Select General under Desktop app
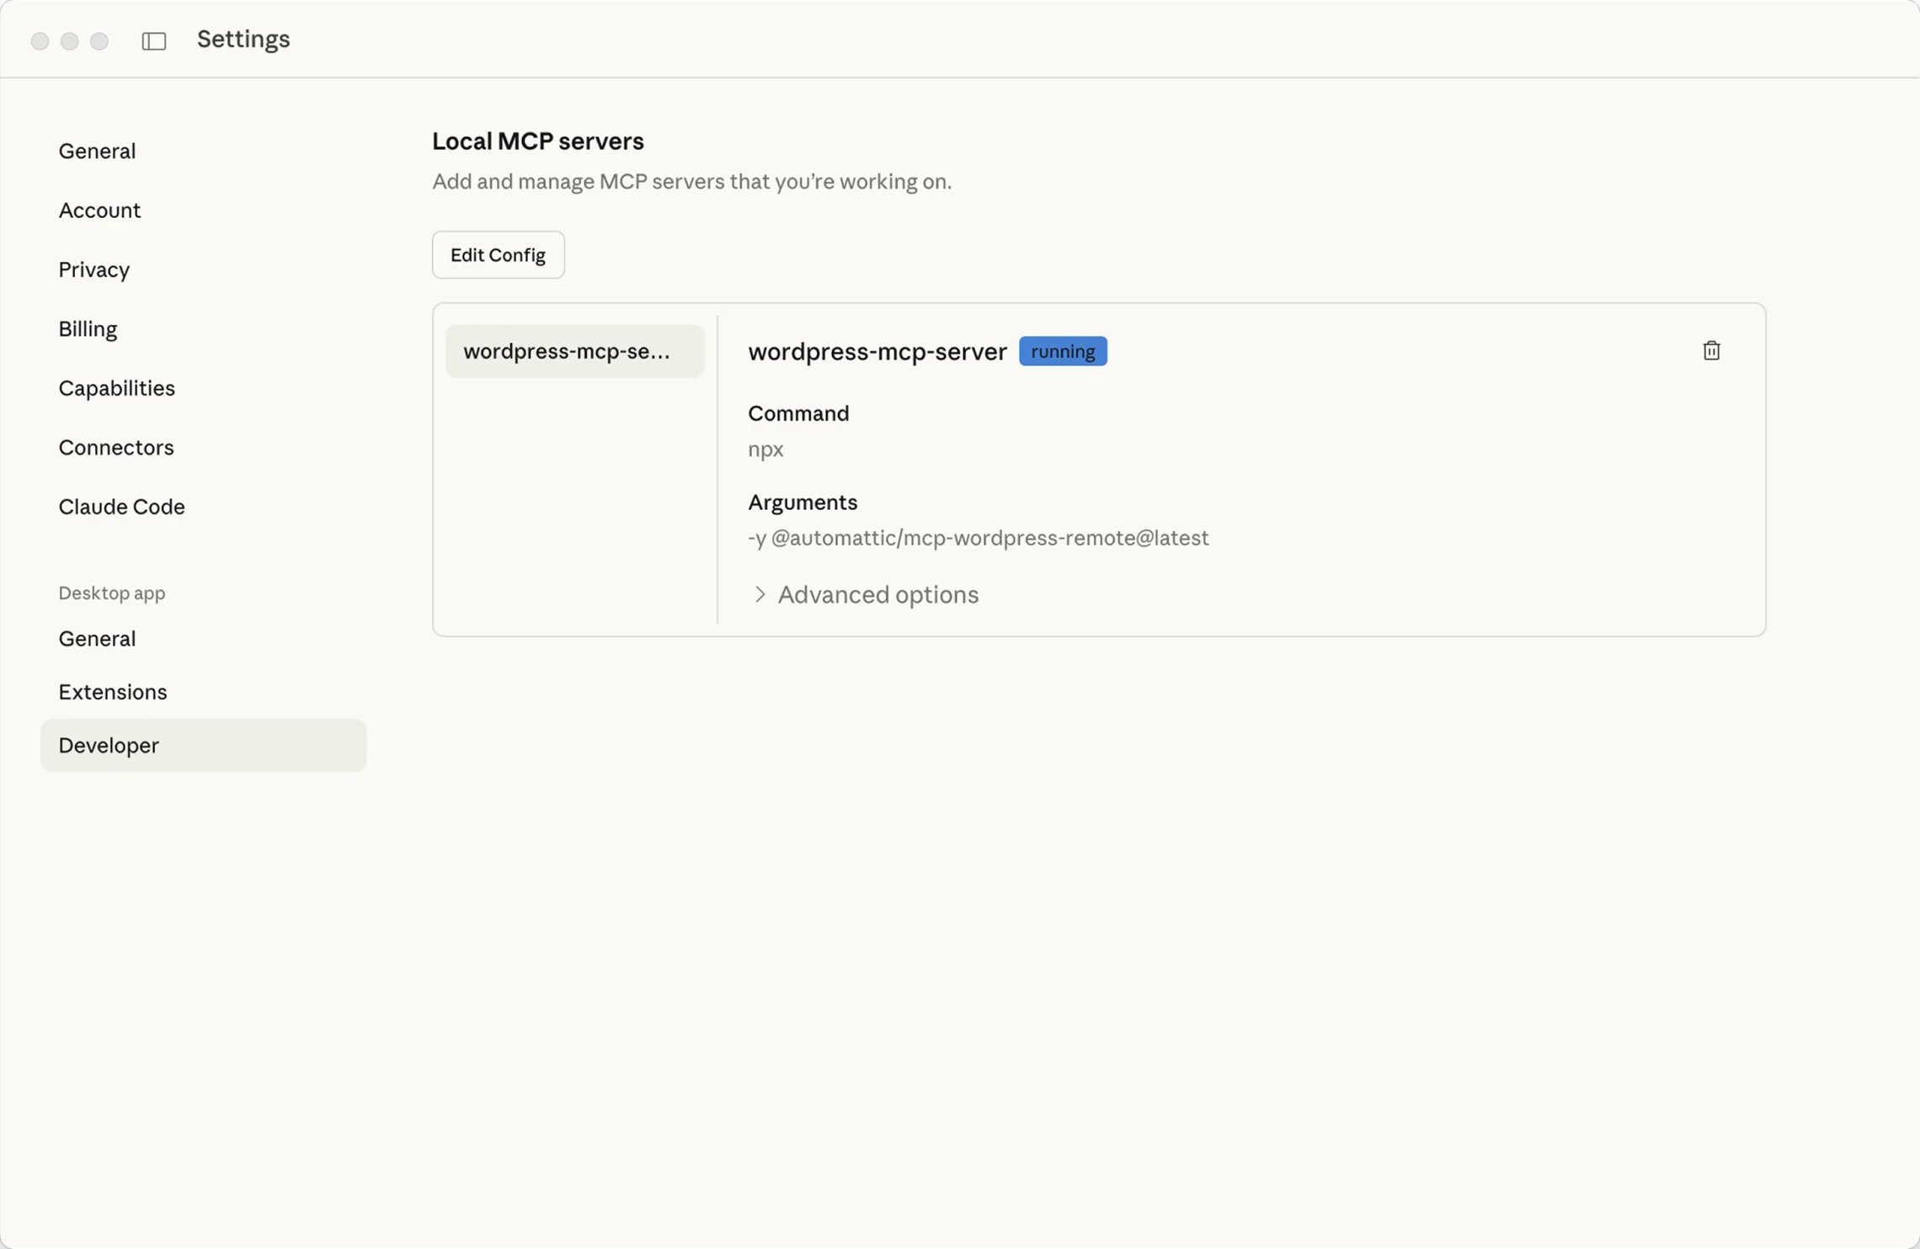 (97, 638)
